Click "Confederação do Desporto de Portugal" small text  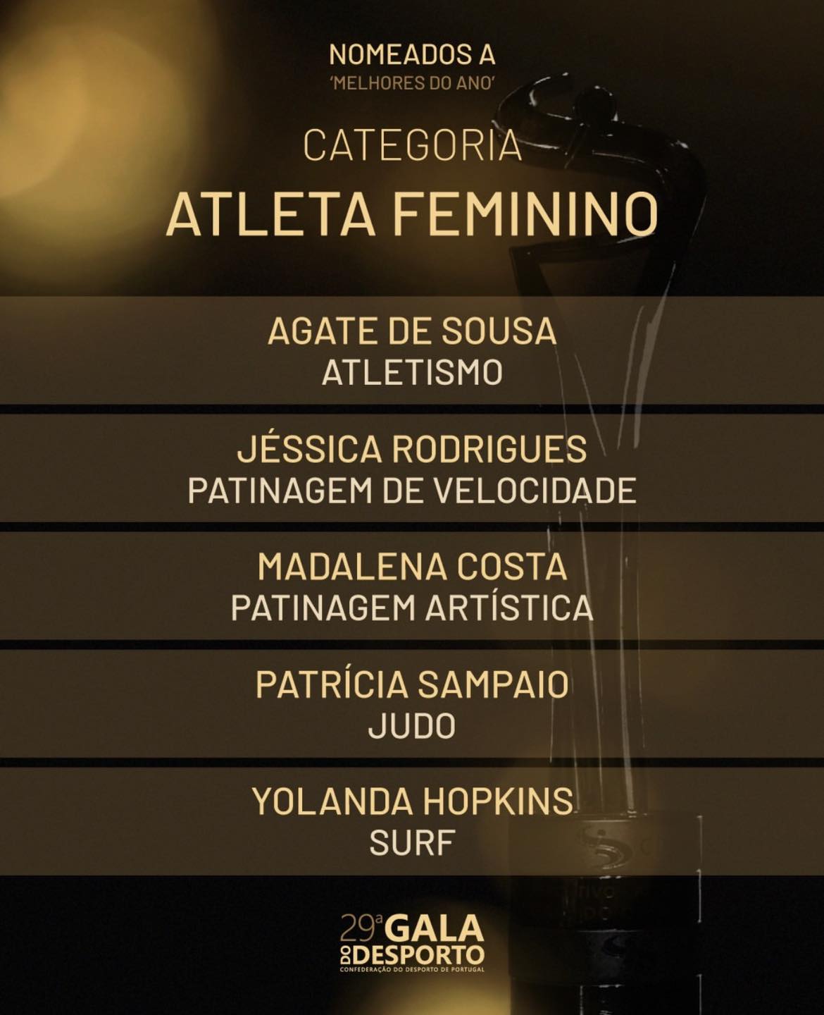coord(412,970)
